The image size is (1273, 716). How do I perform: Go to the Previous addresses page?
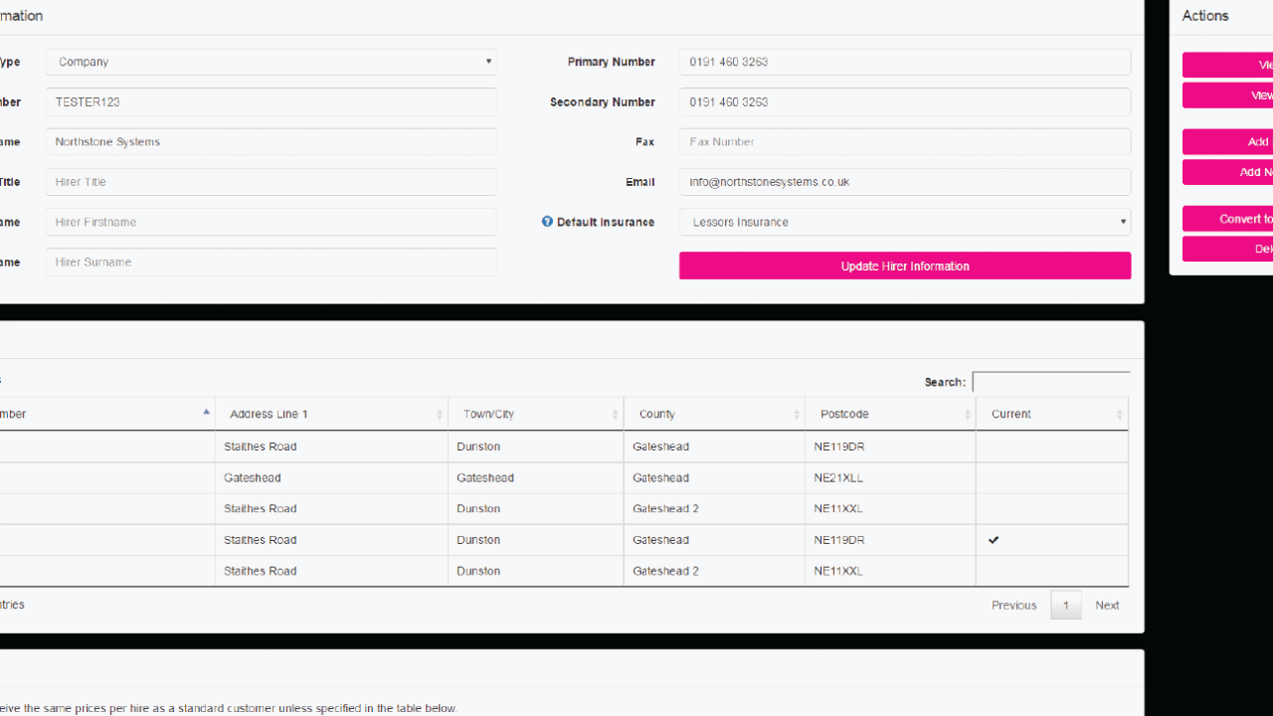click(x=1013, y=605)
